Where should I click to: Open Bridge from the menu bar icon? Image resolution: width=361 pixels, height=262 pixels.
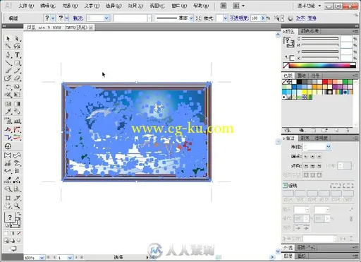(224, 6)
